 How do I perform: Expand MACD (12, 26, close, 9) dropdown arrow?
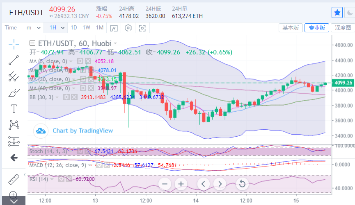[x=90, y=165]
